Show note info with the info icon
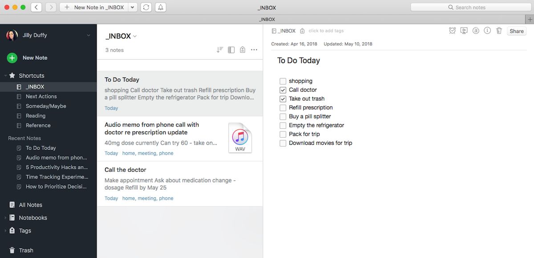 tap(487, 31)
